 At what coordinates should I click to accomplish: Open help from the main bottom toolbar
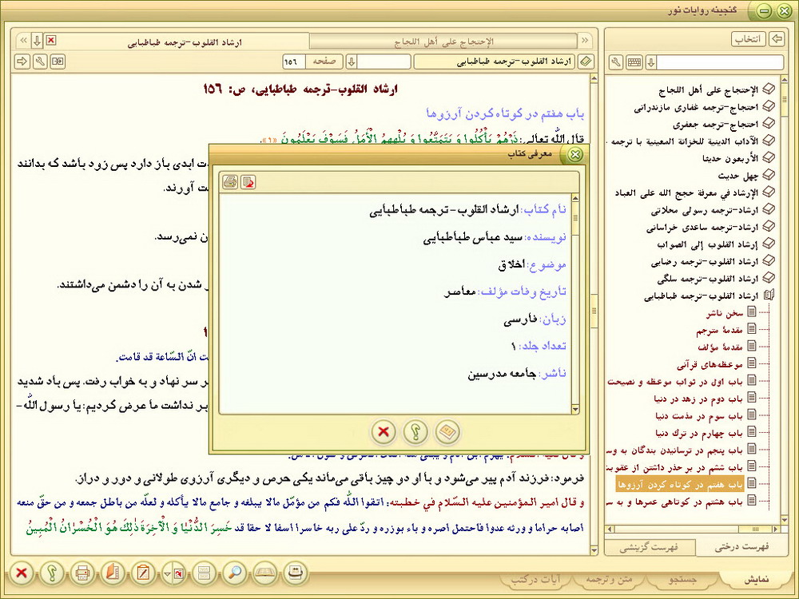point(51,573)
